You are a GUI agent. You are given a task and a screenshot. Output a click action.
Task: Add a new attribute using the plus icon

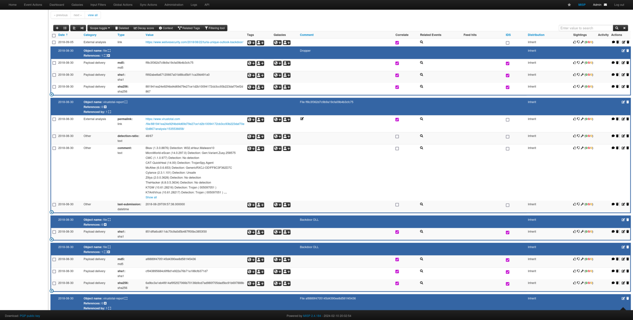click(x=57, y=28)
